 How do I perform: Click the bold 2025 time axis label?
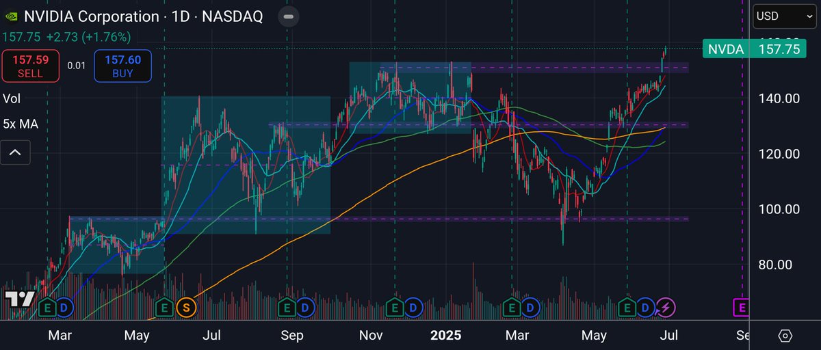coord(446,336)
